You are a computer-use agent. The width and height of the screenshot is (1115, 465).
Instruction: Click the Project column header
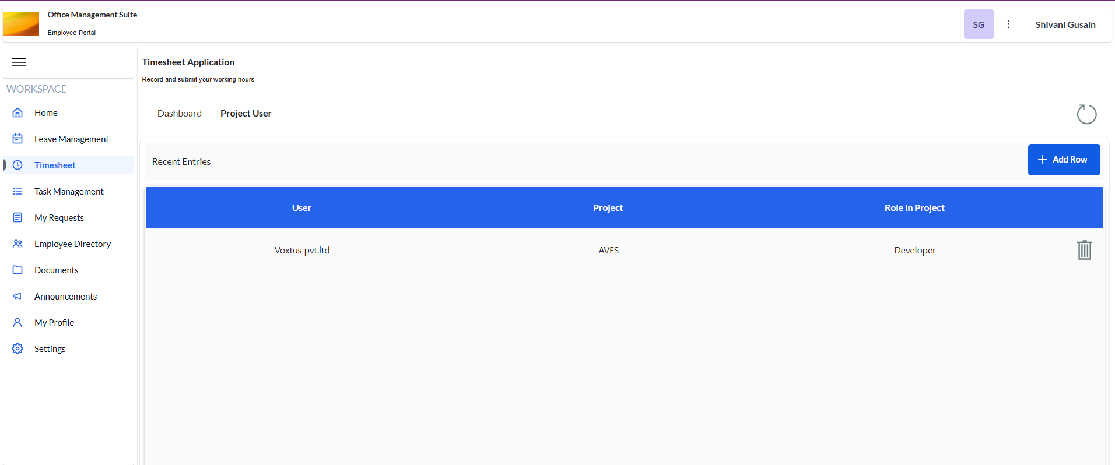pyautogui.click(x=608, y=208)
